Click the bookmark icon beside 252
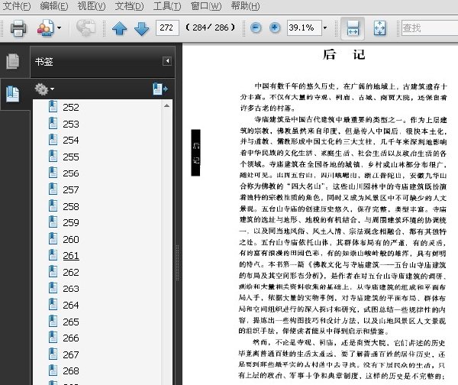This screenshot has height=385, width=458. 53,106
